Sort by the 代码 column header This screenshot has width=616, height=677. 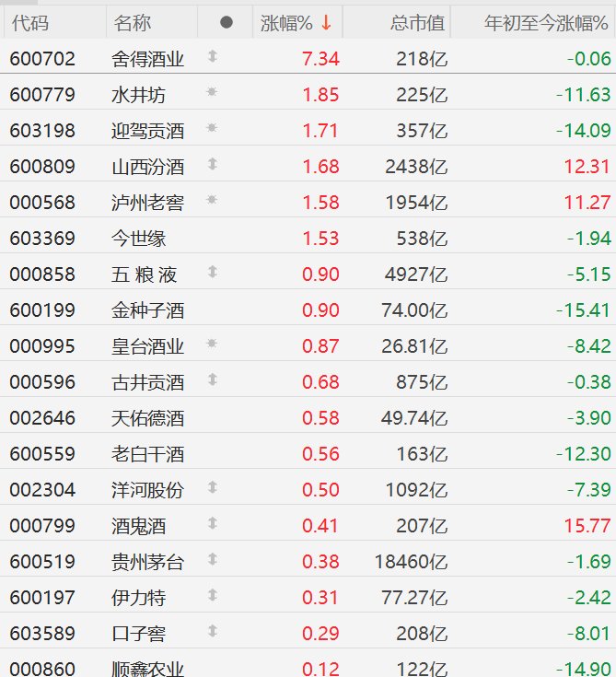pos(30,23)
